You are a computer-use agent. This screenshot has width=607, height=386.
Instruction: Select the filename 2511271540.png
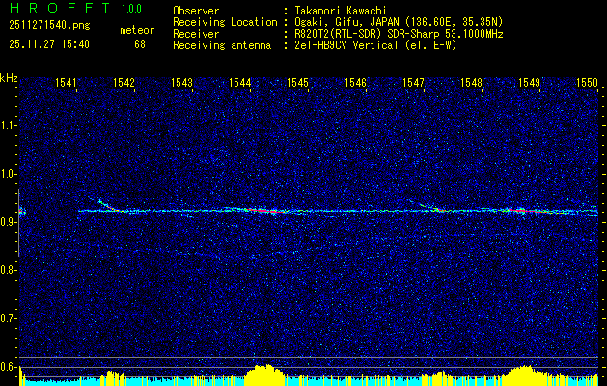coord(49,26)
